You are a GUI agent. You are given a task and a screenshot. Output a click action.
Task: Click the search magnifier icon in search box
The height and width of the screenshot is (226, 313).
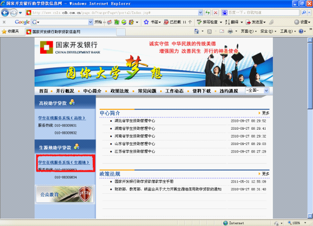click(304, 12)
